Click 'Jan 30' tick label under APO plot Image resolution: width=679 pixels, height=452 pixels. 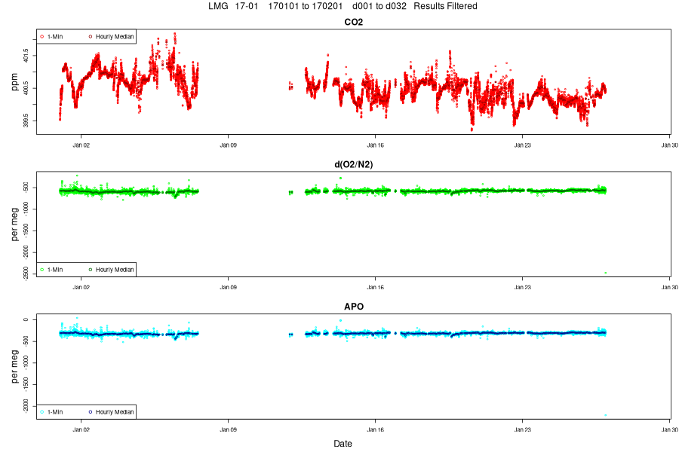tap(670, 429)
